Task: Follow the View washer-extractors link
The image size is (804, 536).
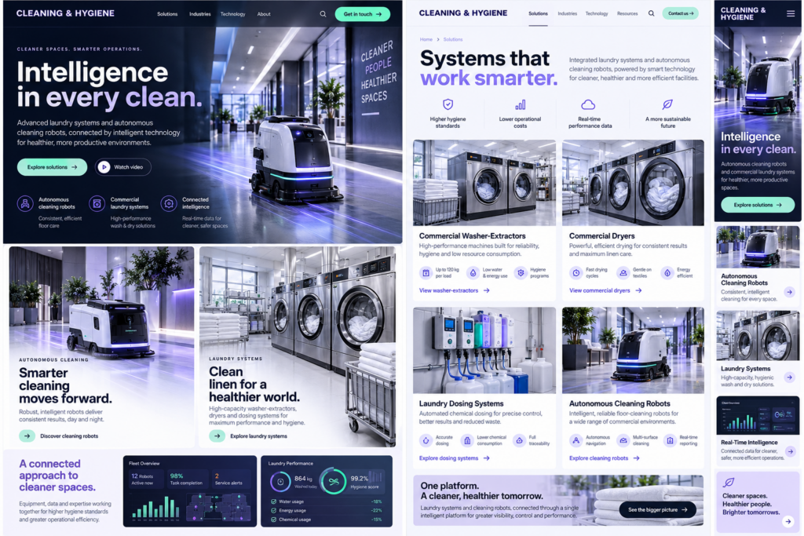Action: (x=454, y=290)
